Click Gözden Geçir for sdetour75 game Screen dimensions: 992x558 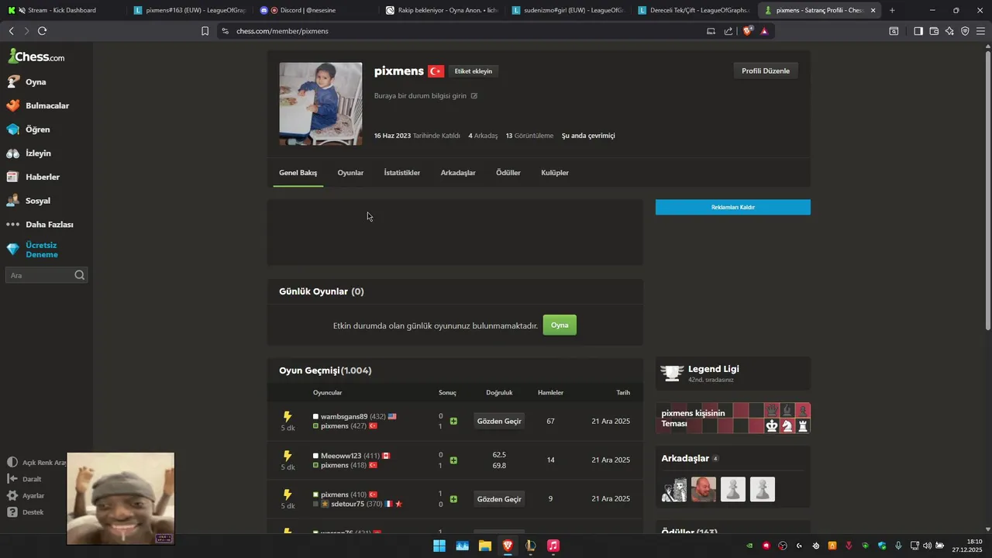pos(499,499)
